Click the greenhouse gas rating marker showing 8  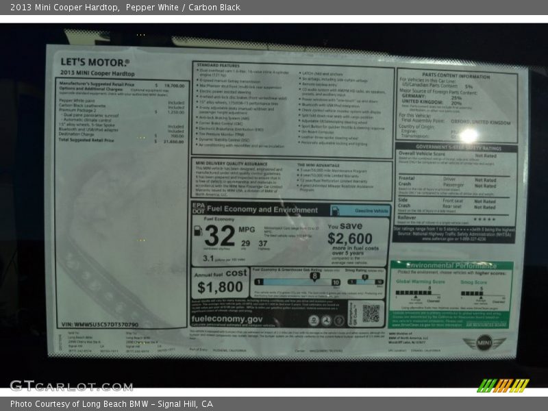pos(314,277)
